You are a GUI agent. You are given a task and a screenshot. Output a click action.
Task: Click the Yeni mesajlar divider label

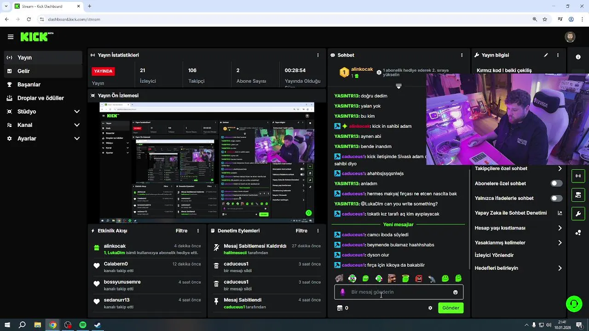coord(398,224)
